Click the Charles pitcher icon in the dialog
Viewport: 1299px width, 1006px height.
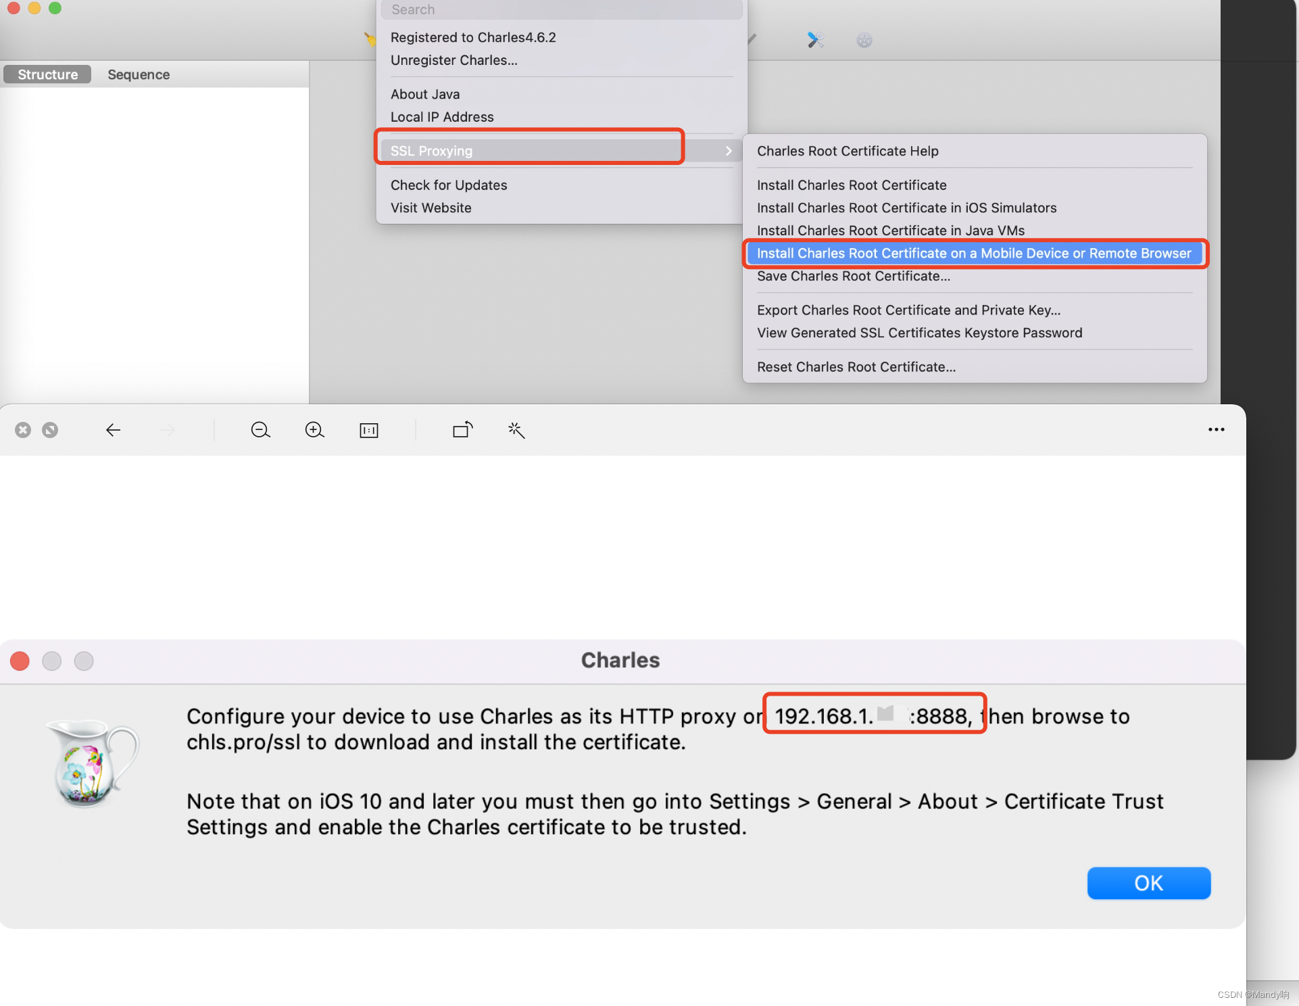(92, 763)
